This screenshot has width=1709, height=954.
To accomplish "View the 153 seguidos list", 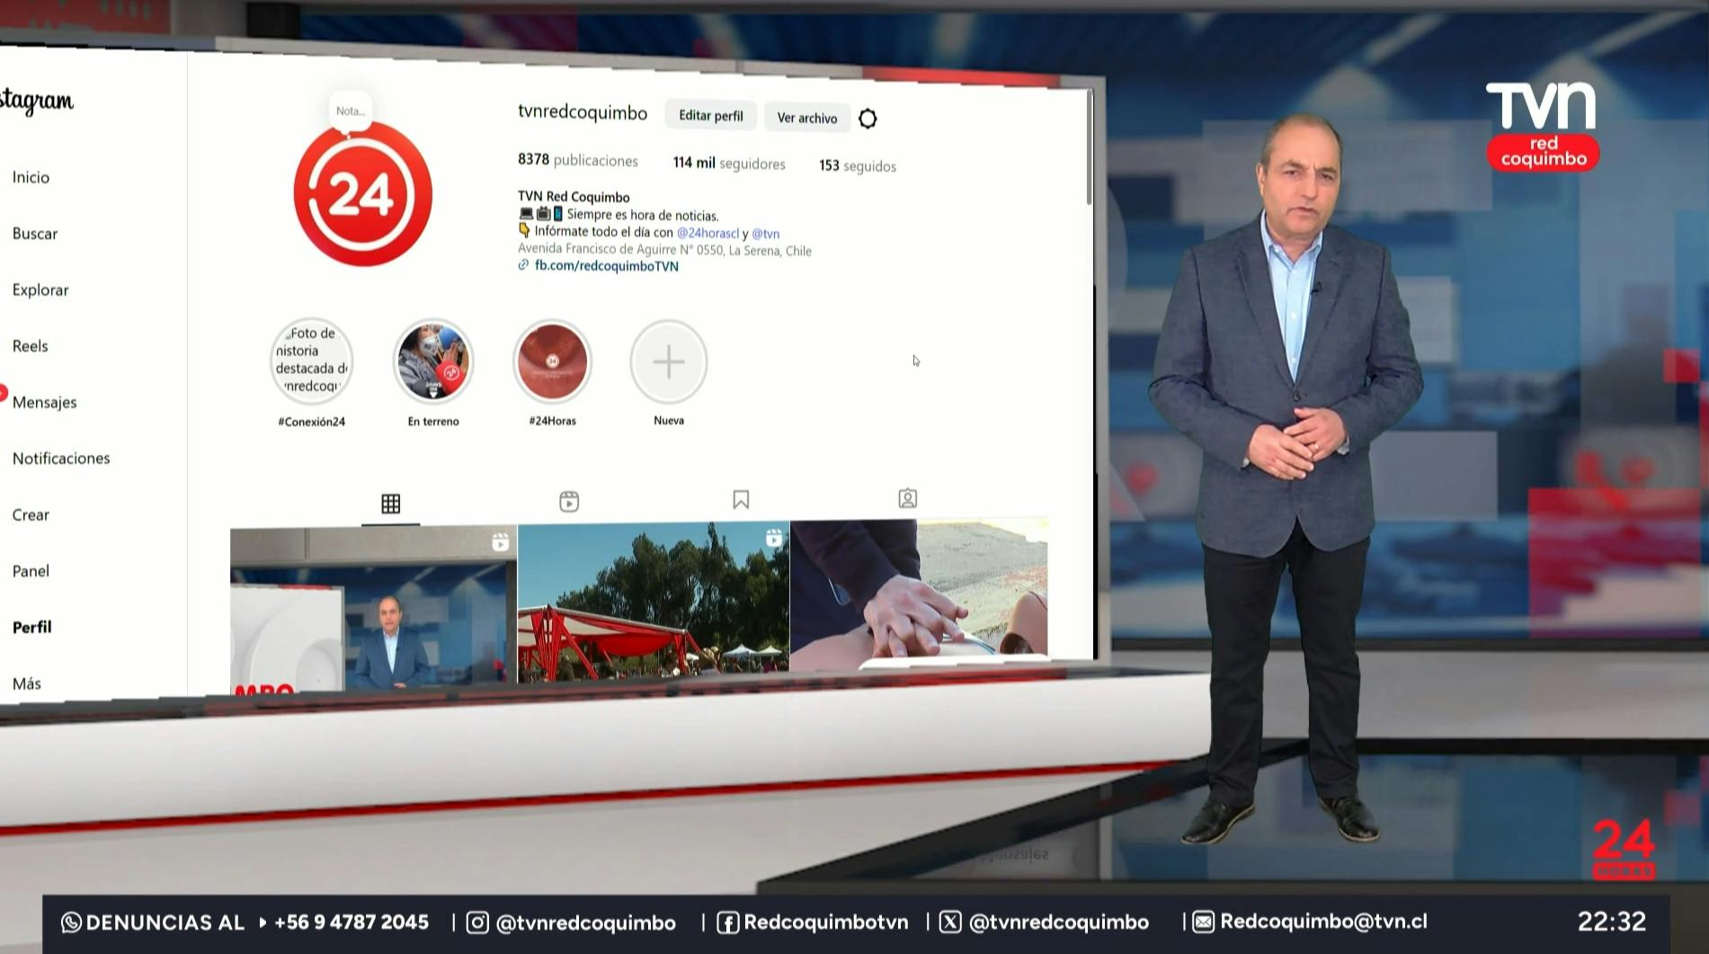I will click(858, 165).
